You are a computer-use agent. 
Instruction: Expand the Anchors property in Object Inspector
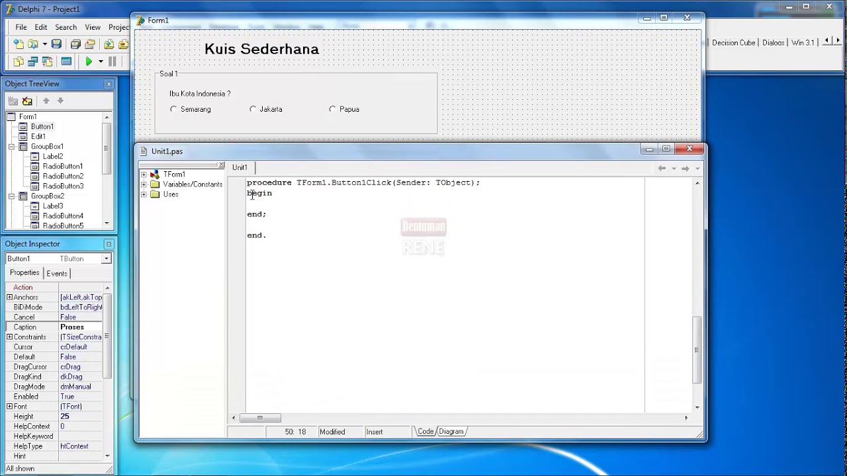(x=9, y=297)
